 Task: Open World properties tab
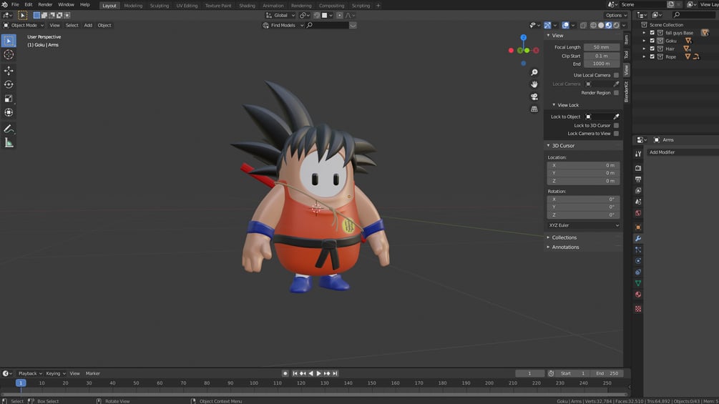638,213
